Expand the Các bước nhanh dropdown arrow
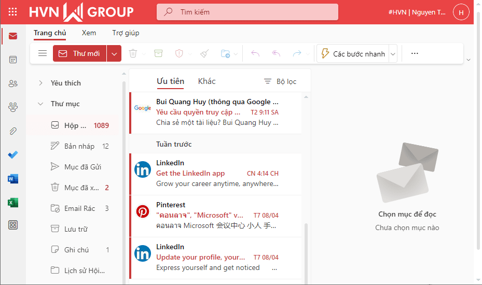482x285 pixels. pos(393,54)
